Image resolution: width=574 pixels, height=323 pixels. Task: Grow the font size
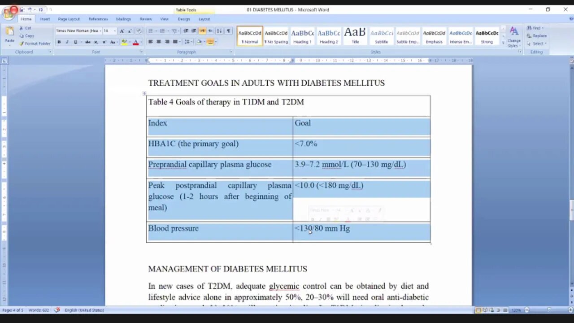[x=122, y=31]
